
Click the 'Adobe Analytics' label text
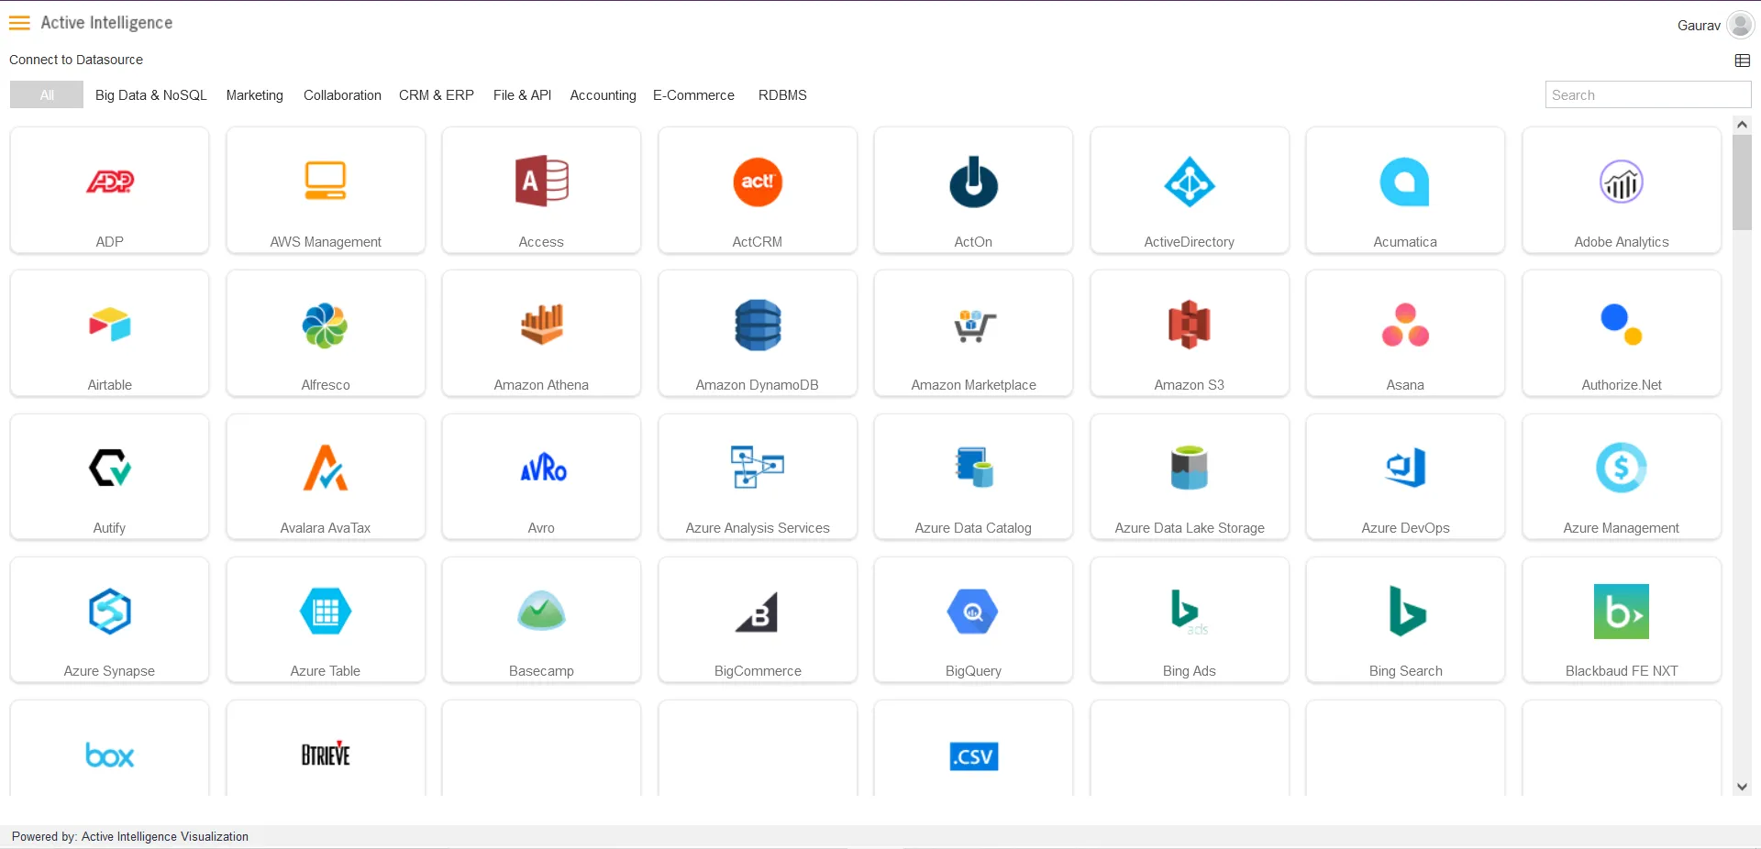coord(1622,242)
